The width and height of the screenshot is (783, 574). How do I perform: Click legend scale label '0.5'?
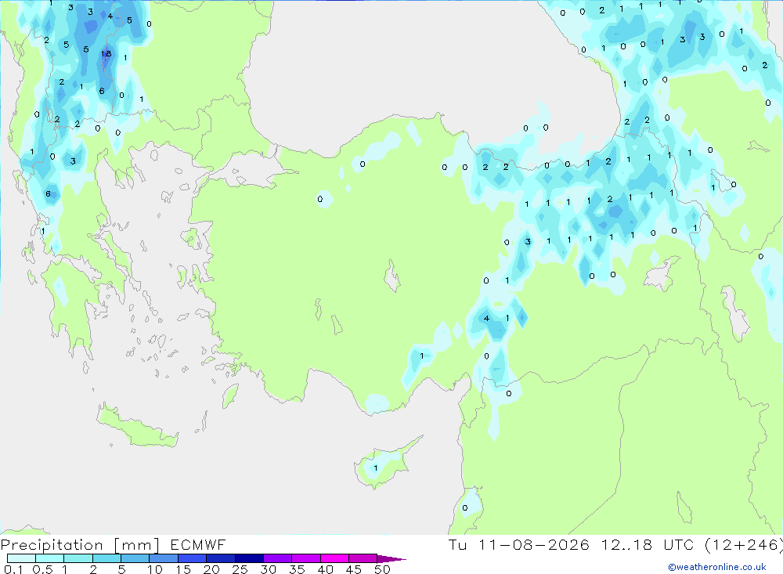(42, 569)
